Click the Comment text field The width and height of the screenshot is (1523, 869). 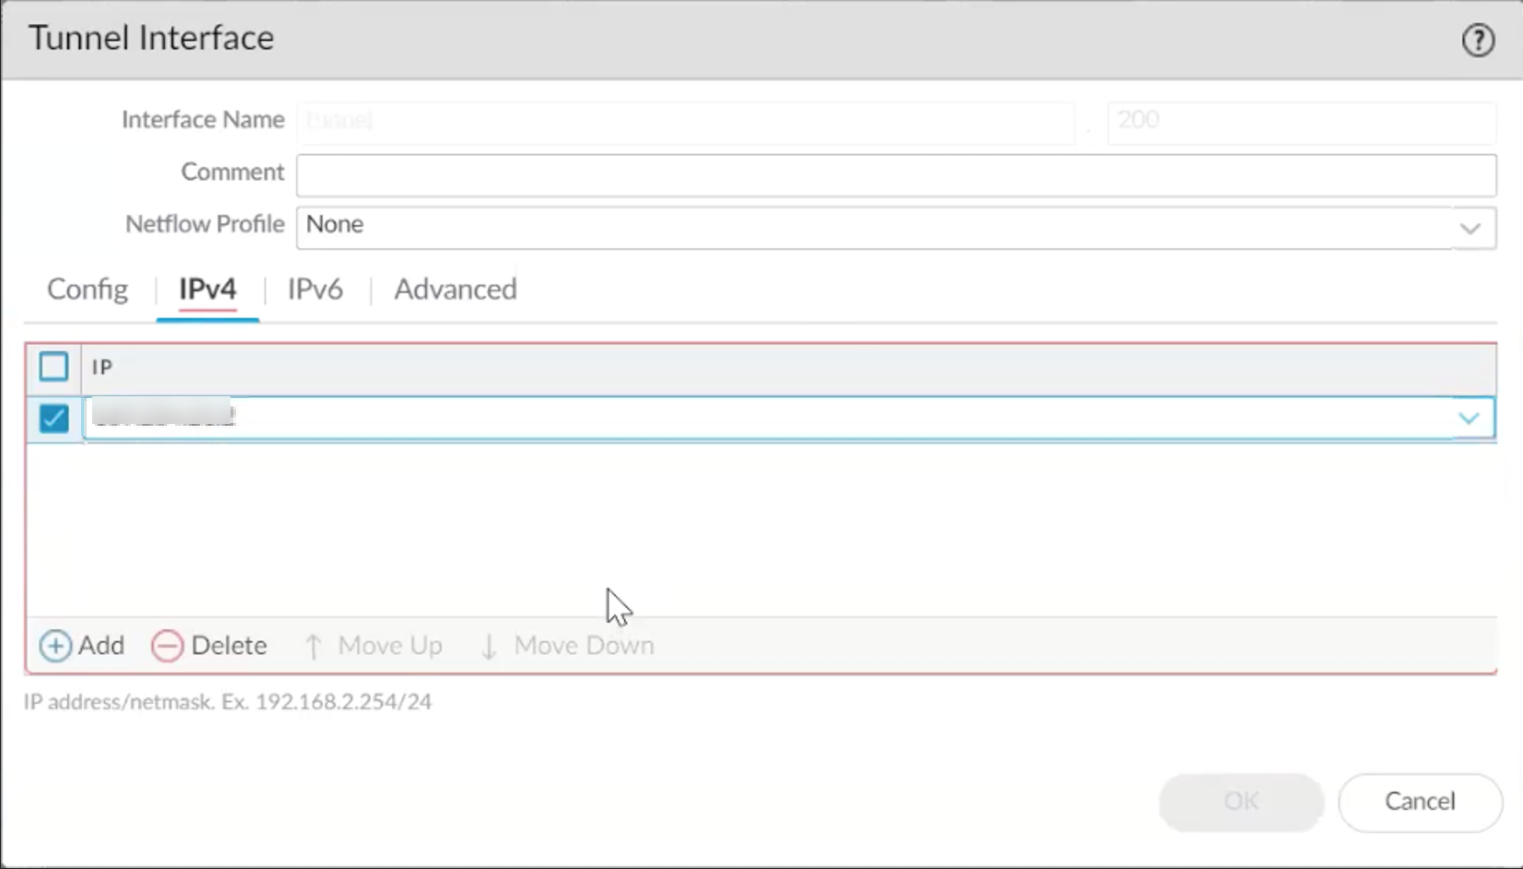click(x=894, y=175)
